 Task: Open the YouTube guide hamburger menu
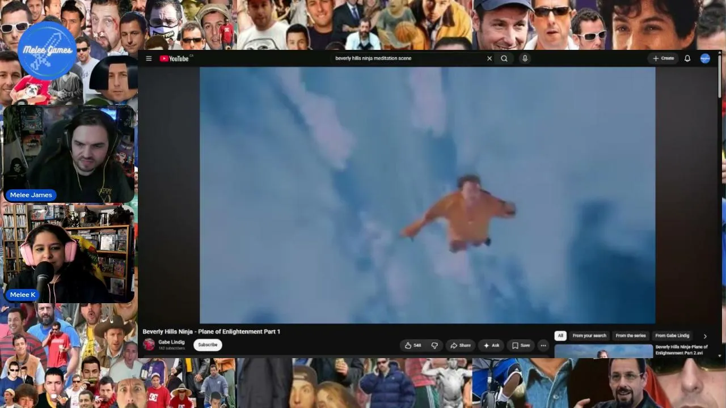pyautogui.click(x=149, y=58)
